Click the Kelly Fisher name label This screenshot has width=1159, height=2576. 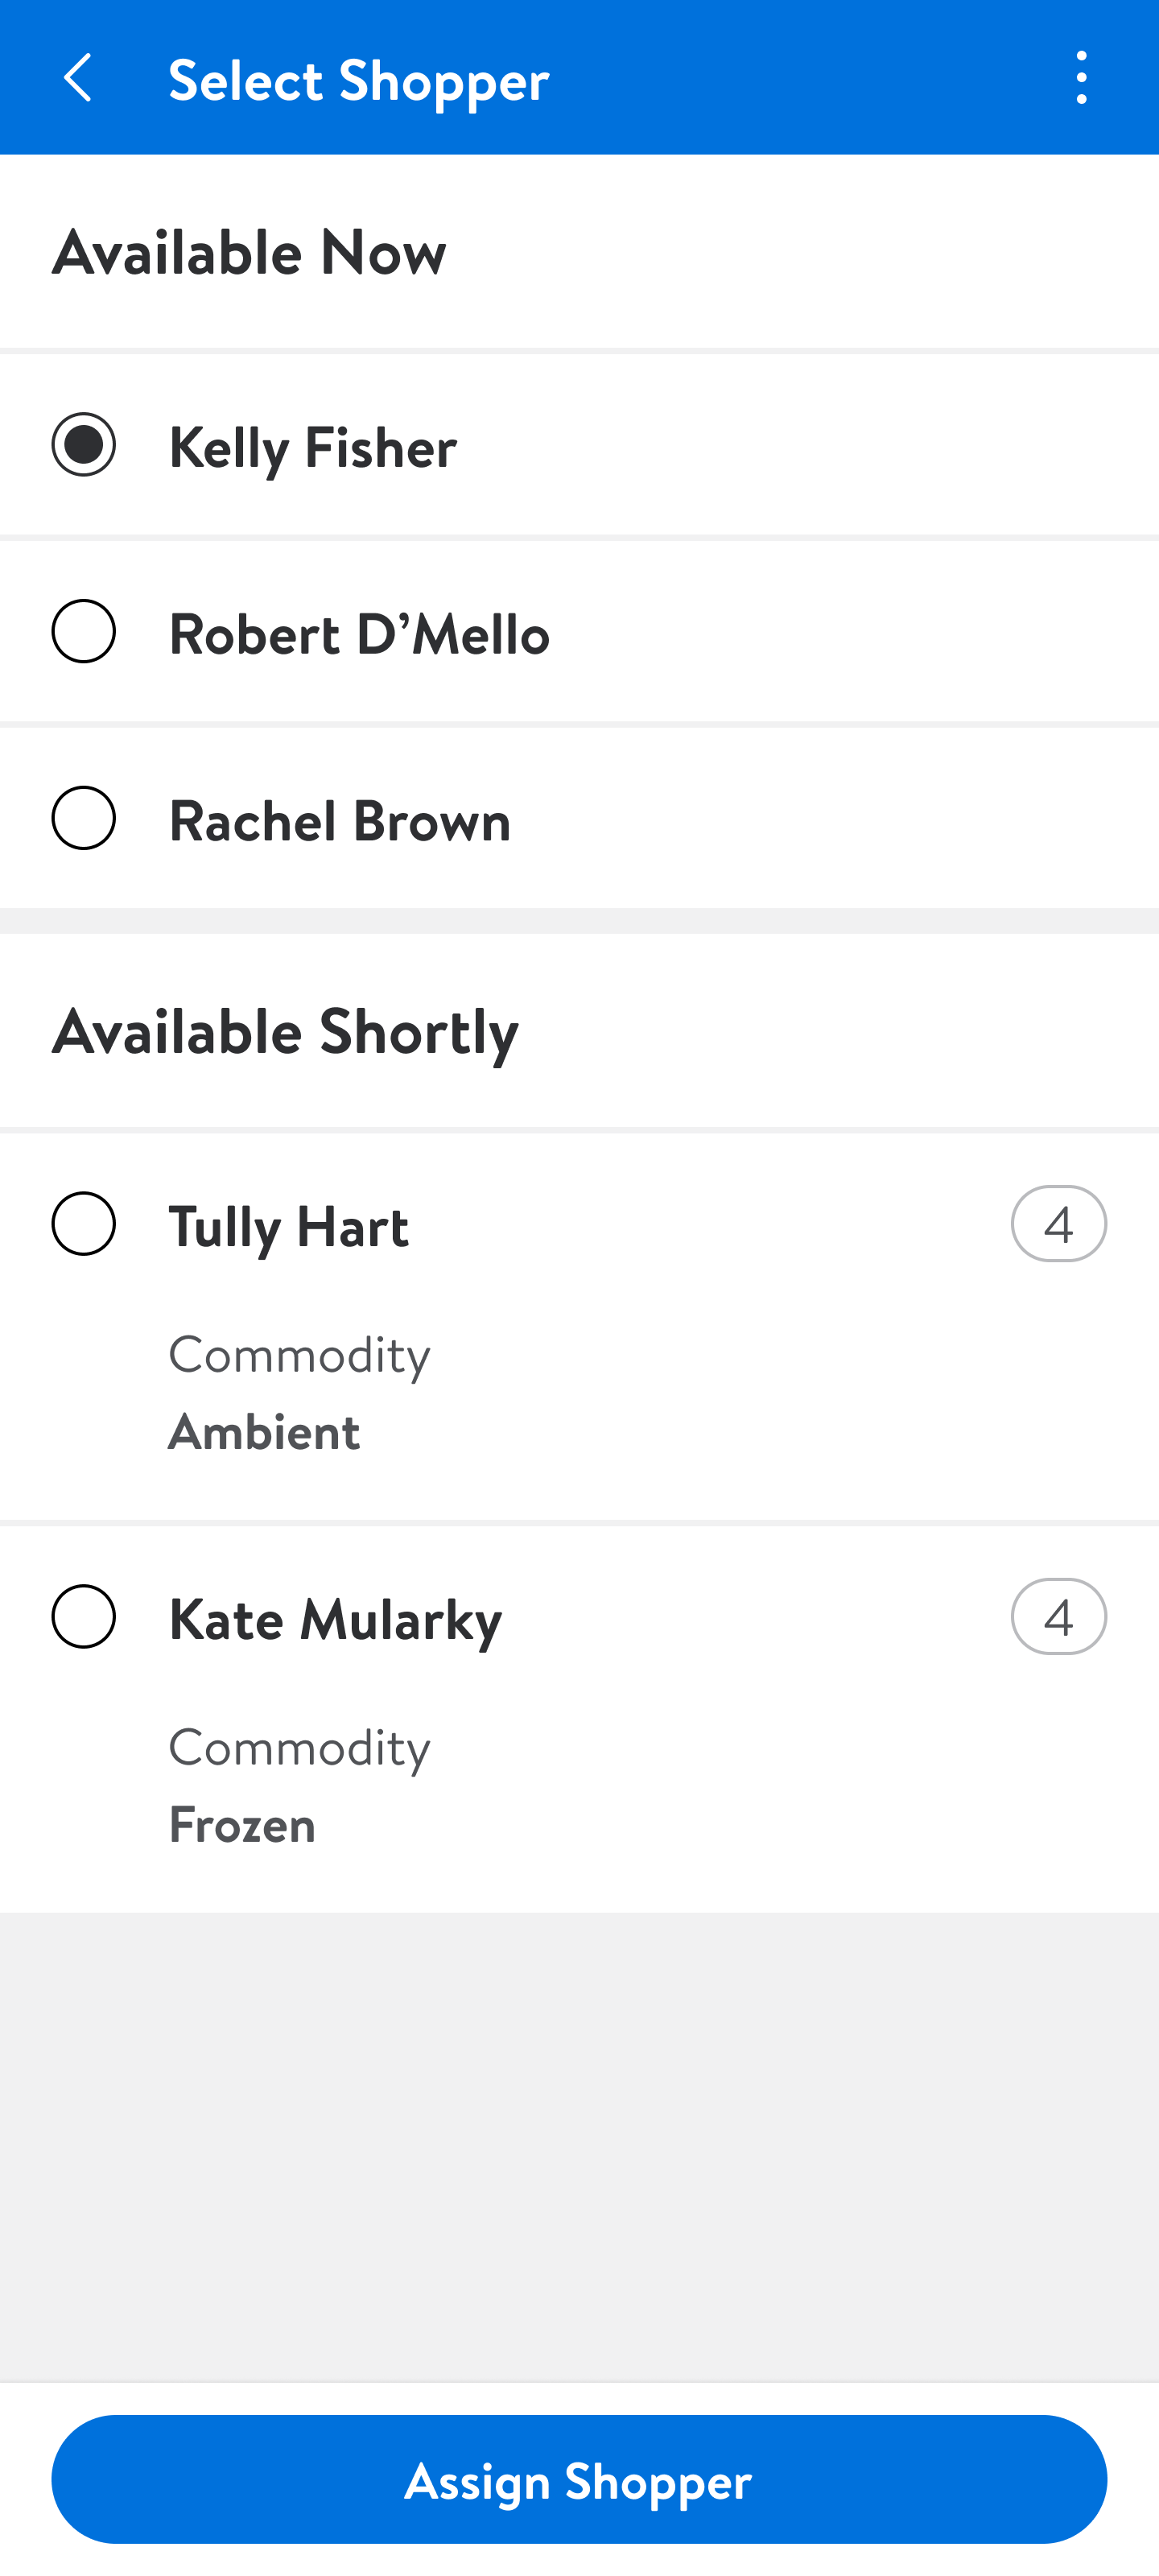313,447
